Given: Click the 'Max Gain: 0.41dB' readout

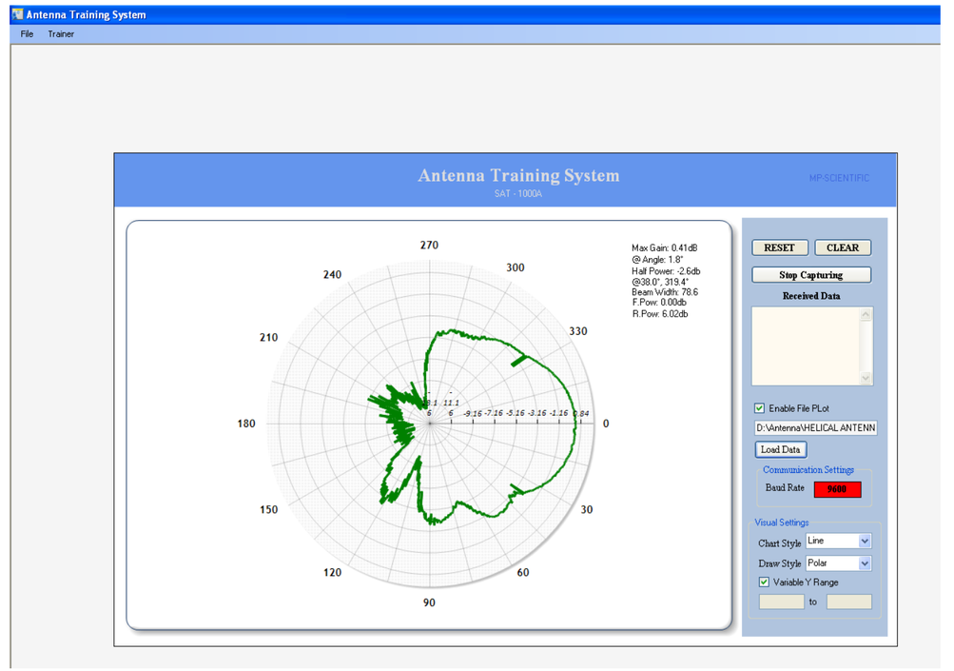Looking at the screenshot, I should click(665, 247).
